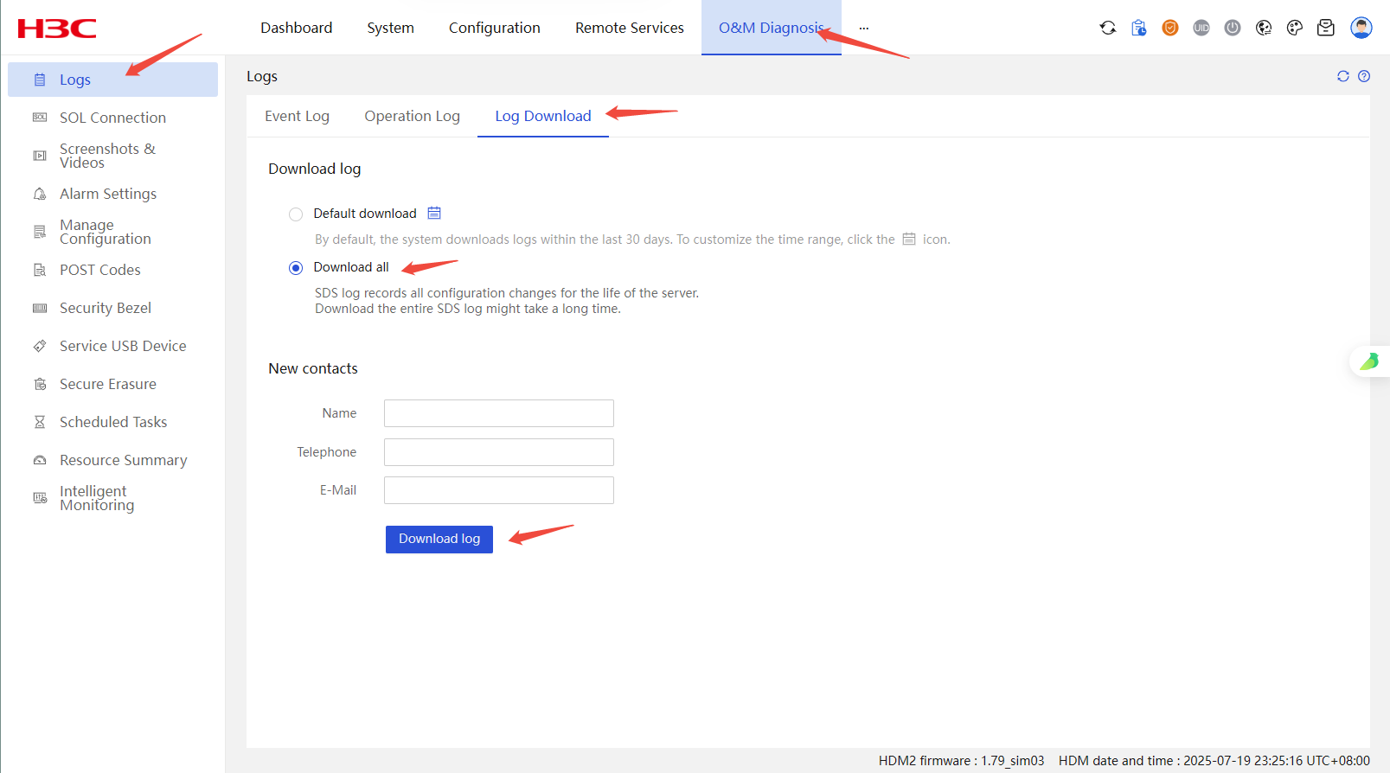The height and width of the screenshot is (773, 1390).
Task: Select the Default download radio button
Action: (x=296, y=214)
